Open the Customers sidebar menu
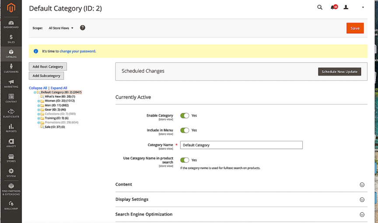This screenshot has width=378, height=223. point(11,69)
